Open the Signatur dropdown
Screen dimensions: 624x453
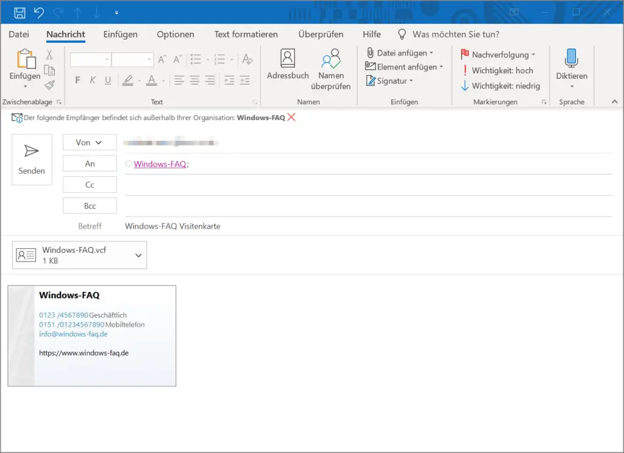click(389, 81)
